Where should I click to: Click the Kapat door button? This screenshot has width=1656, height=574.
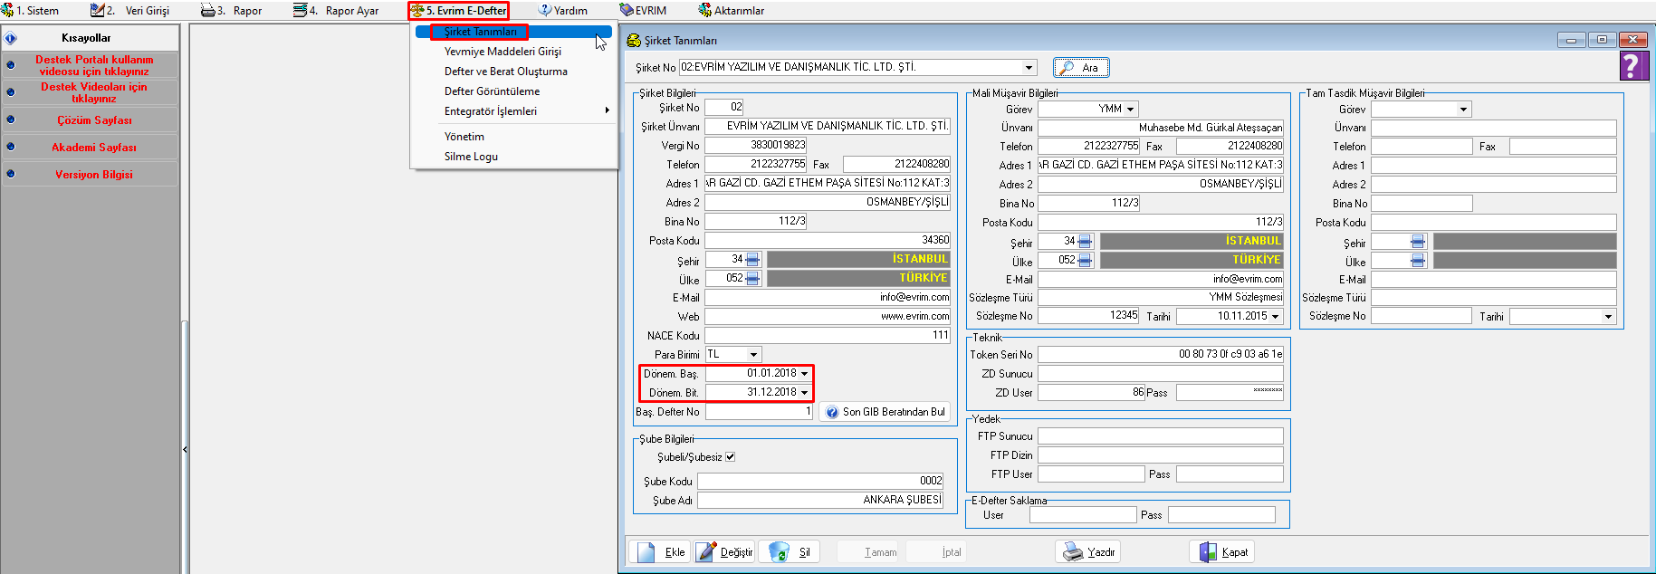click(x=1222, y=551)
